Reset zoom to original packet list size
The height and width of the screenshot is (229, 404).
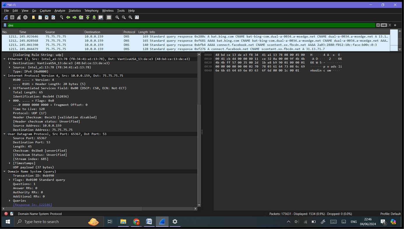click(x=130, y=17)
